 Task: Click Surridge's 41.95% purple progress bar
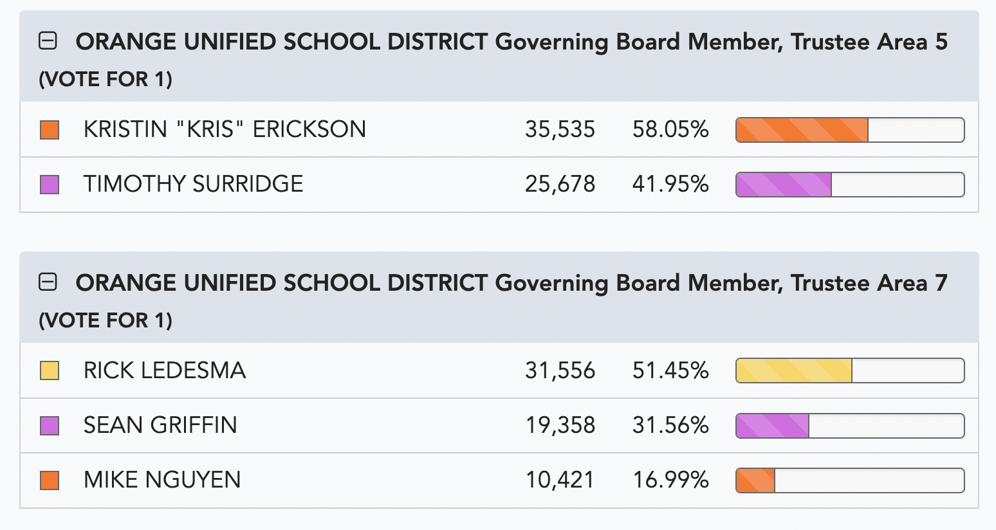pyautogui.click(x=850, y=185)
